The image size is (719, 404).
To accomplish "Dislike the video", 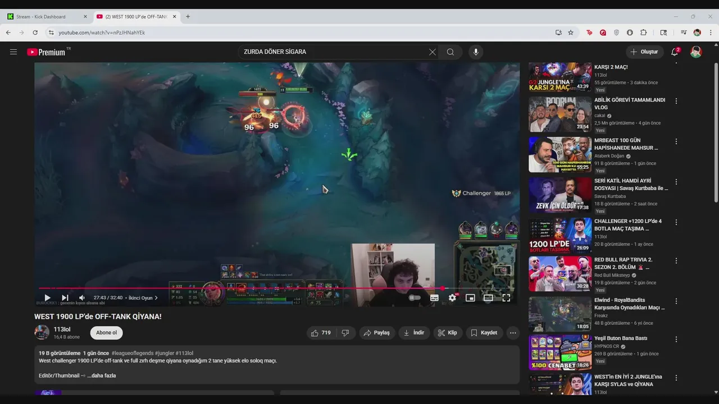I will [345, 333].
